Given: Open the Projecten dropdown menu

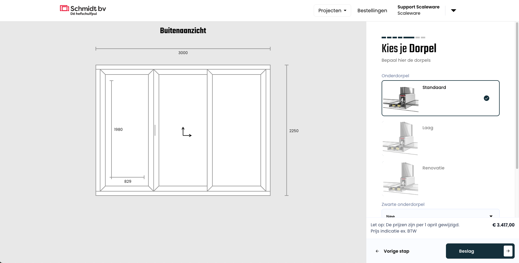Looking at the screenshot, I should tap(332, 11).
